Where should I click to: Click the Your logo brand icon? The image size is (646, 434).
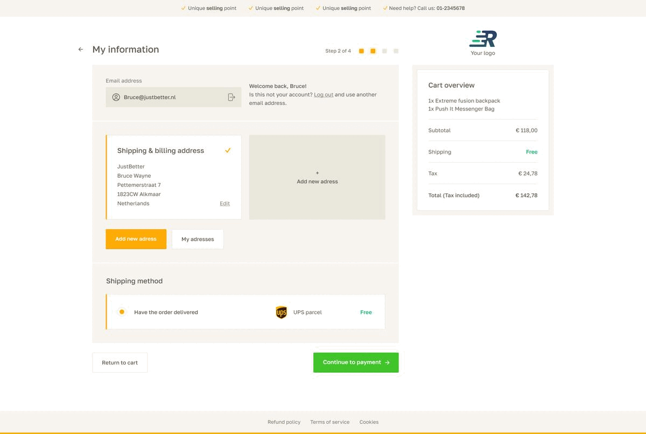[483, 39]
